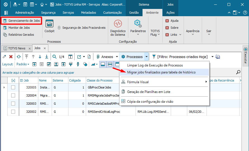Click the magnifier search icon in toolbar
This screenshot has width=249, height=151.
[x=54, y=57]
